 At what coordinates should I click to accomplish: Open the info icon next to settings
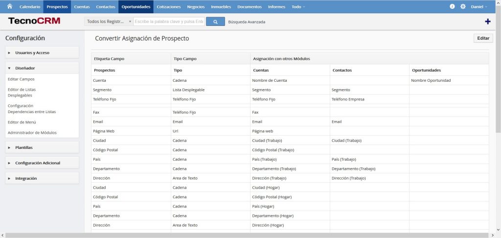coord(452,7)
